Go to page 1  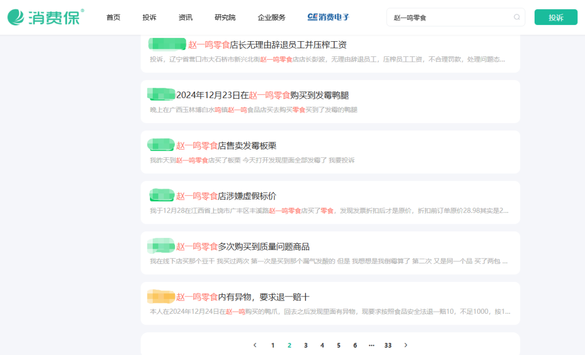pos(272,345)
